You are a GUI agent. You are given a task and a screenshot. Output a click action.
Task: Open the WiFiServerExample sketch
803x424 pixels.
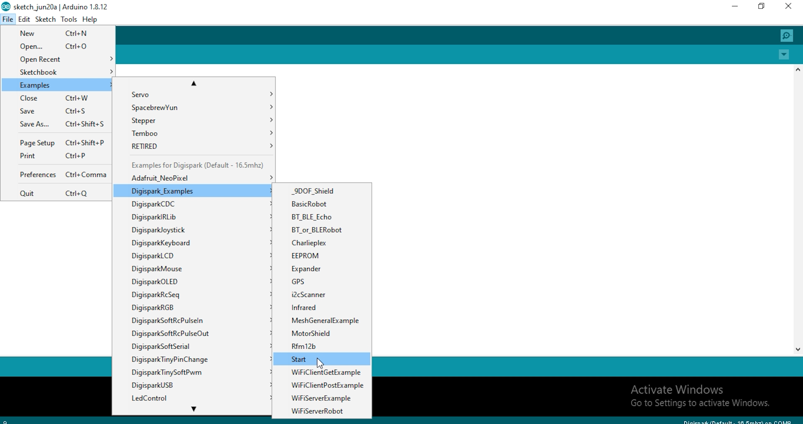tap(321, 398)
